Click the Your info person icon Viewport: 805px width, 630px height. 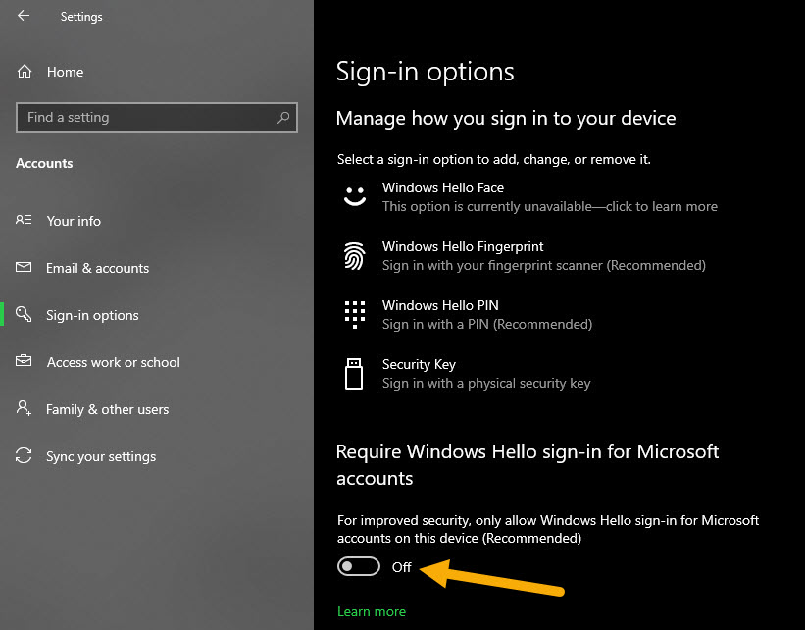[x=24, y=220]
